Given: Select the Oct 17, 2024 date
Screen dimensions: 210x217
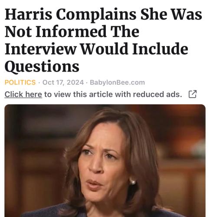Looking at the screenshot, I should tap(63, 82).
